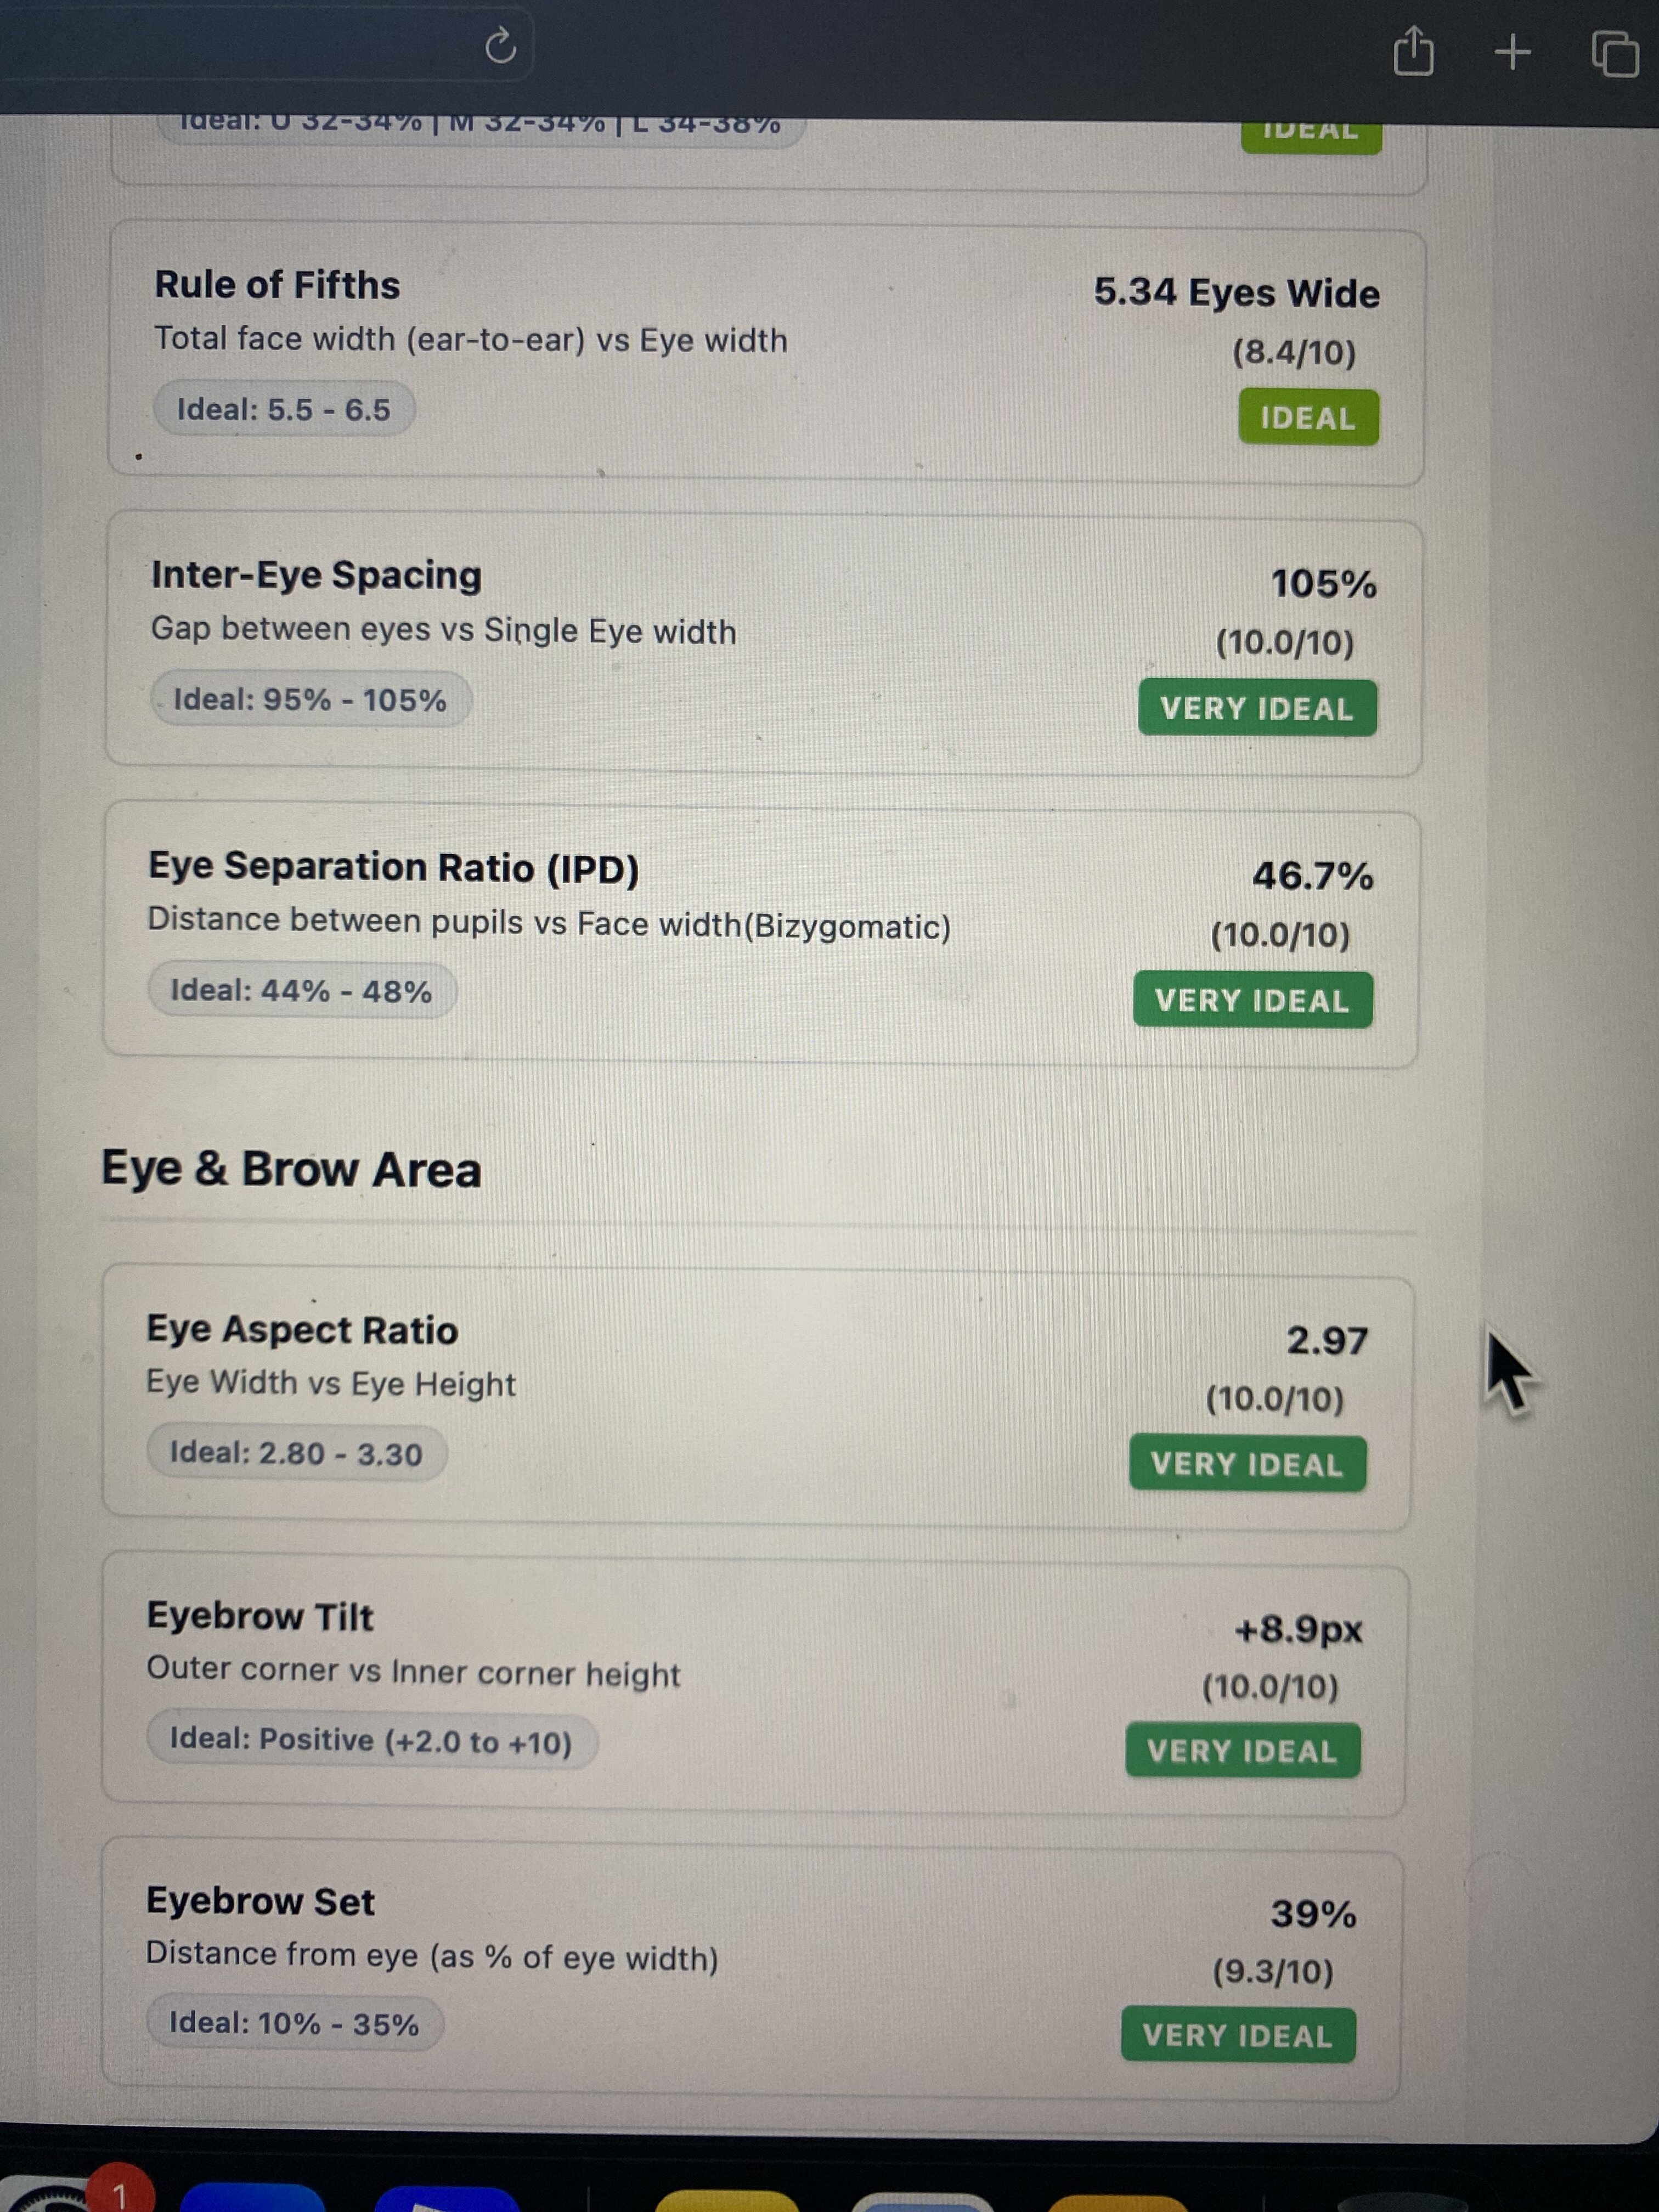Tap VERY IDEAL badge for Eyebrow Set

coord(1238,2036)
